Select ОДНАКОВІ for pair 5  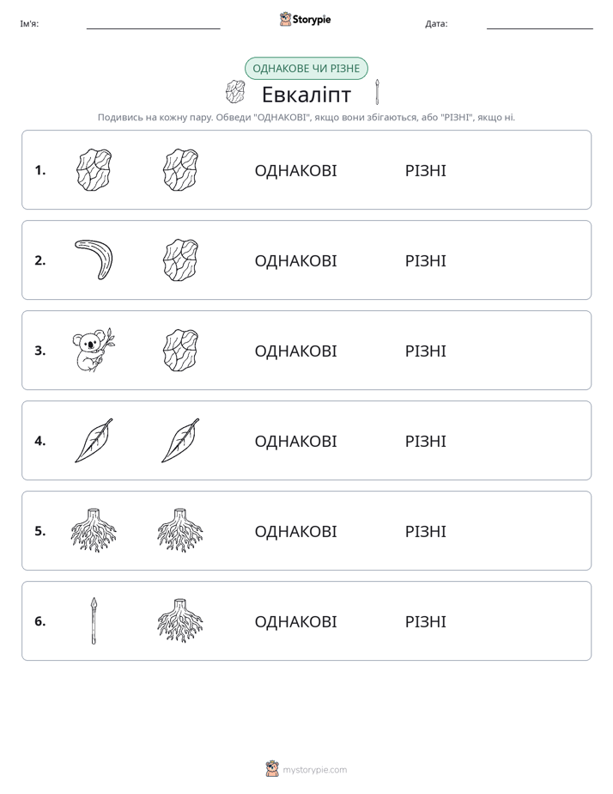point(295,531)
